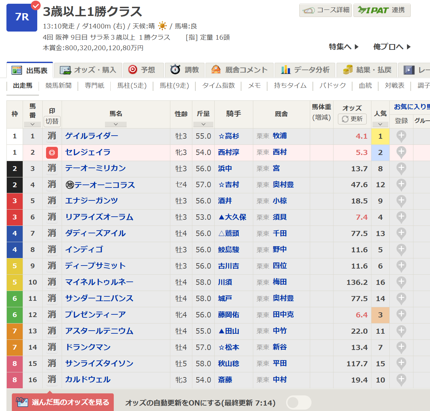This screenshot has width=430, height=411.
Task: Open jockey link 西村淳
Action: coord(229,153)
